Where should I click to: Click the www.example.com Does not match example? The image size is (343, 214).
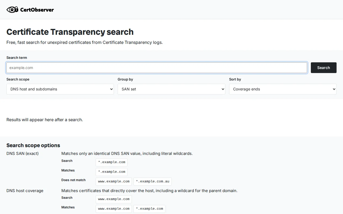click(114, 181)
